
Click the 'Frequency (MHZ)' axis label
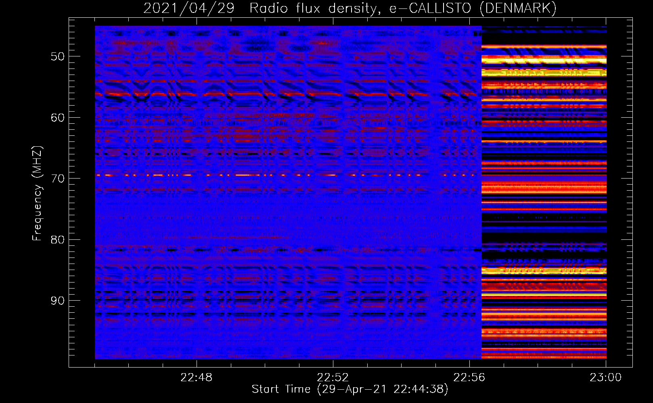pyautogui.click(x=37, y=193)
